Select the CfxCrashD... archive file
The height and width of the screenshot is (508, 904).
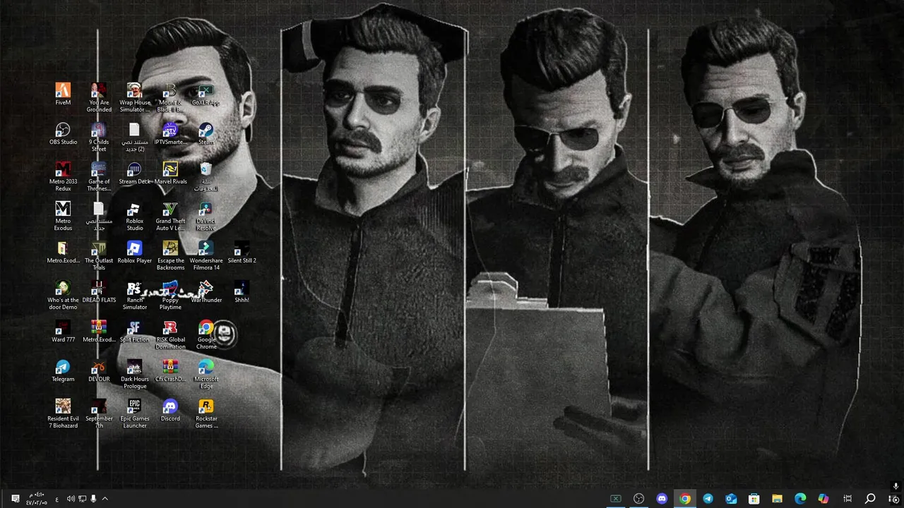tap(170, 371)
